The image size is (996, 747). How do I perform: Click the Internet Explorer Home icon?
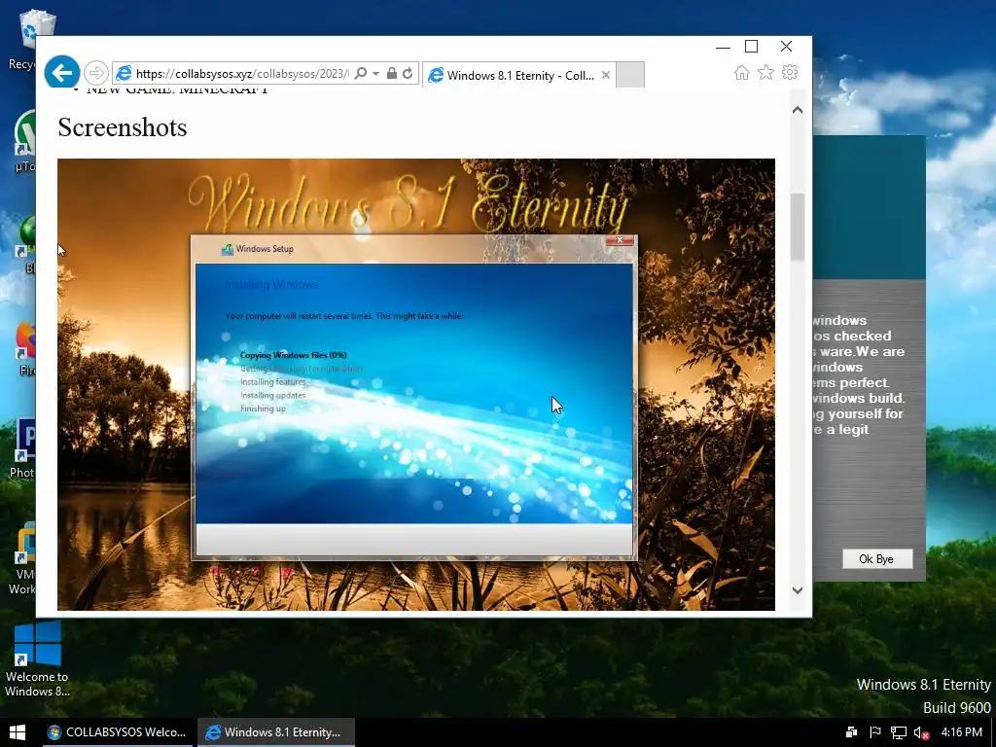pyautogui.click(x=741, y=72)
